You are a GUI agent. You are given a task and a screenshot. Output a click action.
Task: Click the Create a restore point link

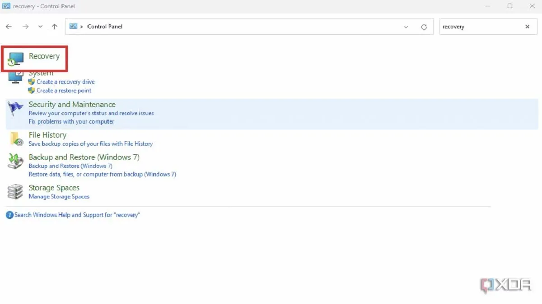[64, 91]
